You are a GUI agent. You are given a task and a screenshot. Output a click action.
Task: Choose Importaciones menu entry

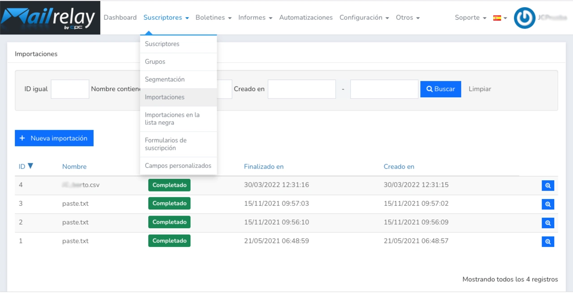click(x=178, y=97)
